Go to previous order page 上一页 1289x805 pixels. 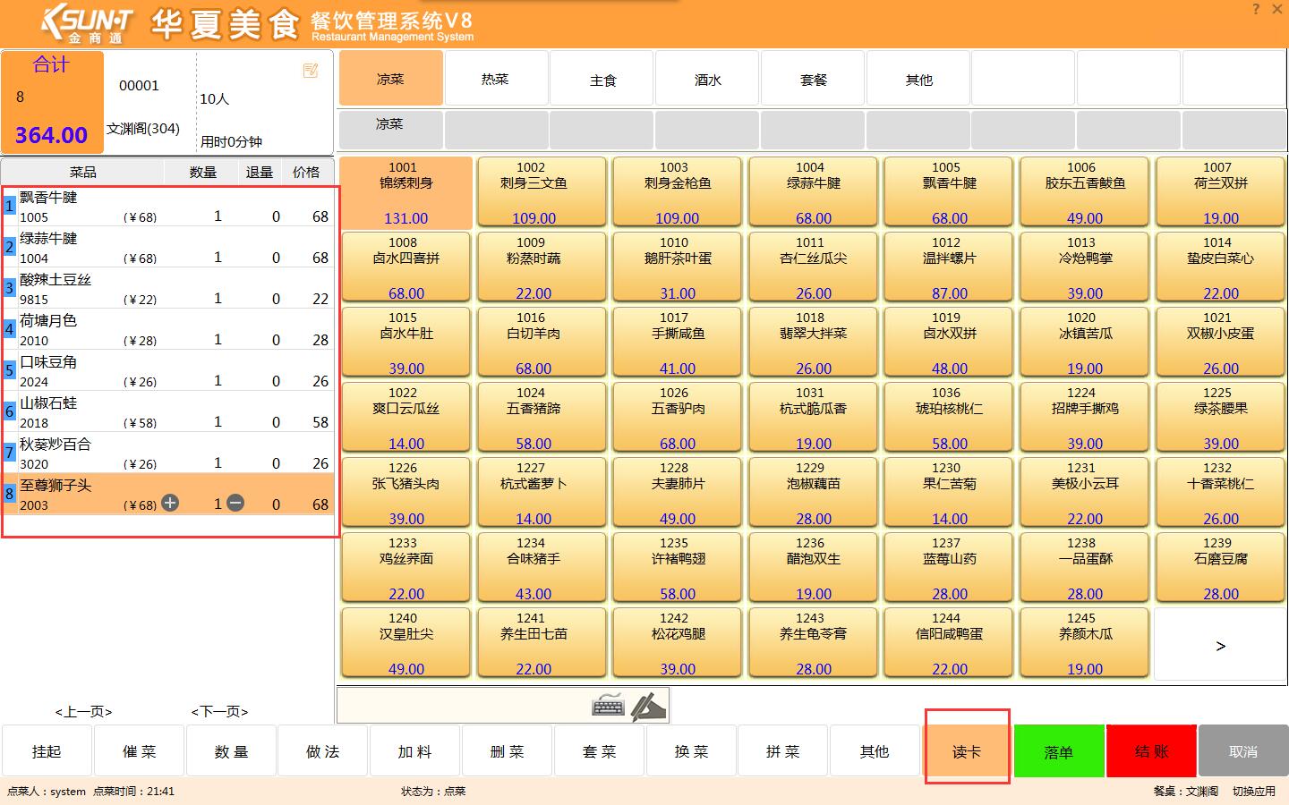(x=83, y=712)
